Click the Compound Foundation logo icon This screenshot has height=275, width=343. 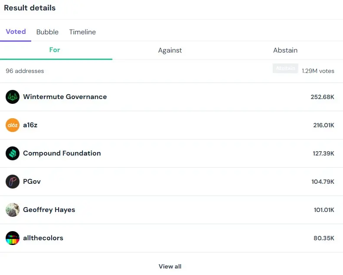click(x=13, y=153)
